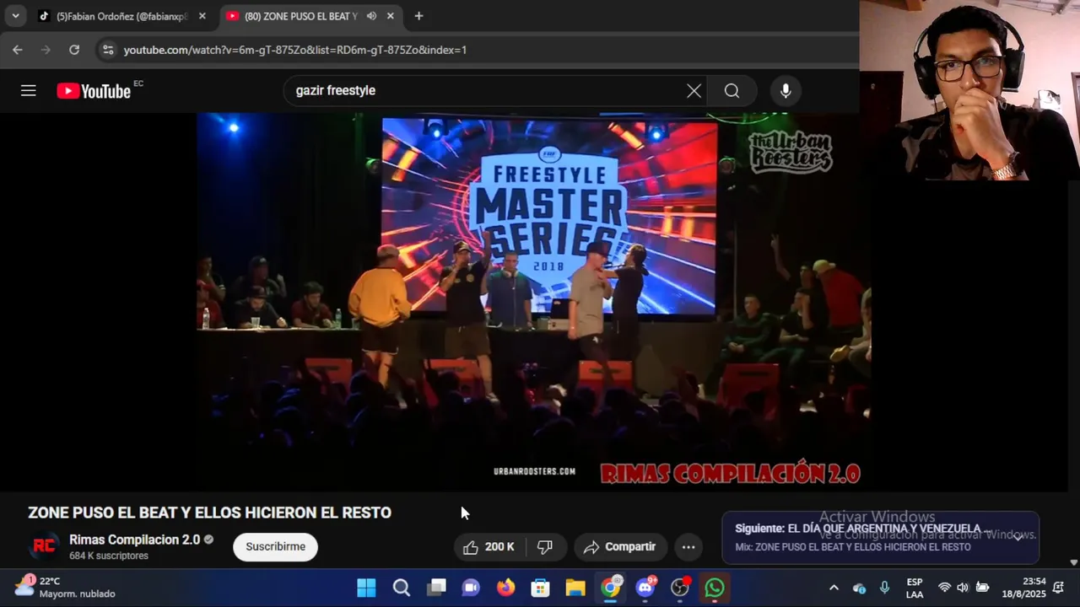
Task: Go back with the browser back arrow
Action: [17, 50]
